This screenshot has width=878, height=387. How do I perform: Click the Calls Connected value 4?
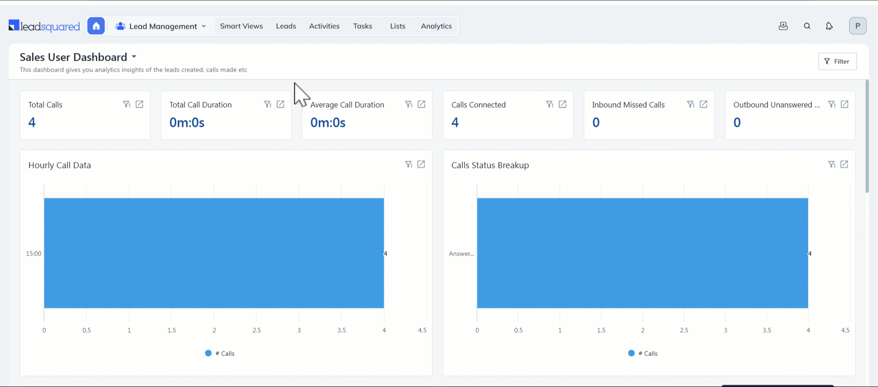click(455, 122)
